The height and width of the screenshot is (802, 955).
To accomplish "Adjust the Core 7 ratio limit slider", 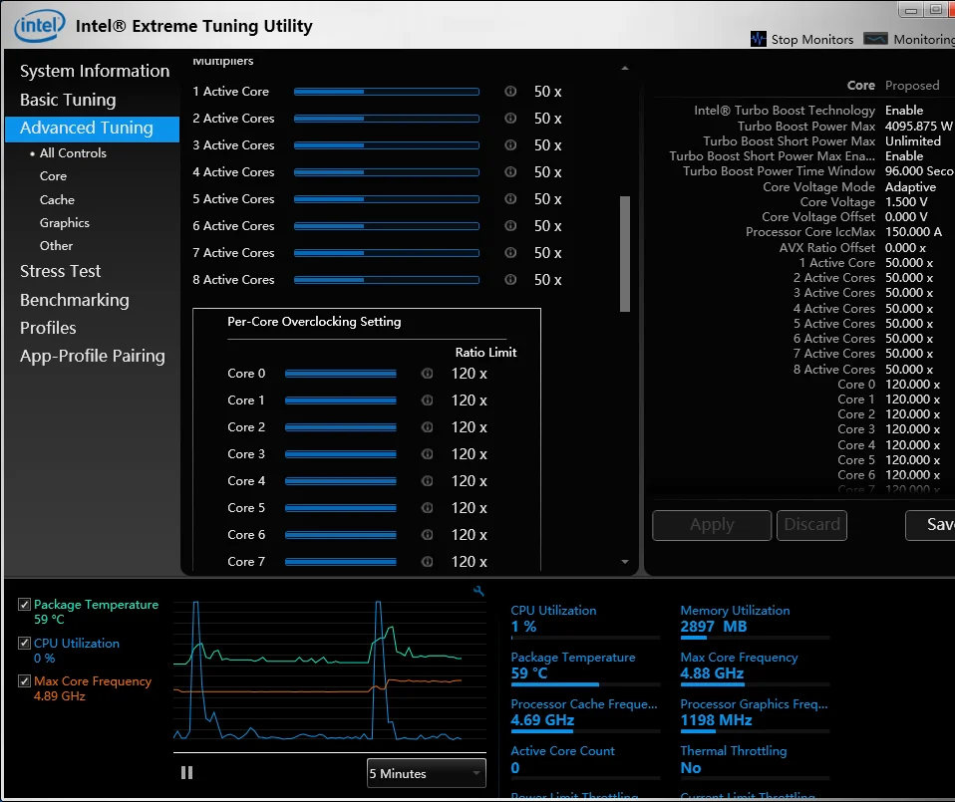I will coord(341,562).
